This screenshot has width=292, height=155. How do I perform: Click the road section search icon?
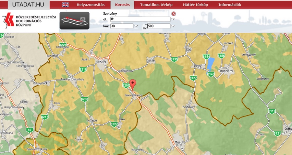point(74,20)
